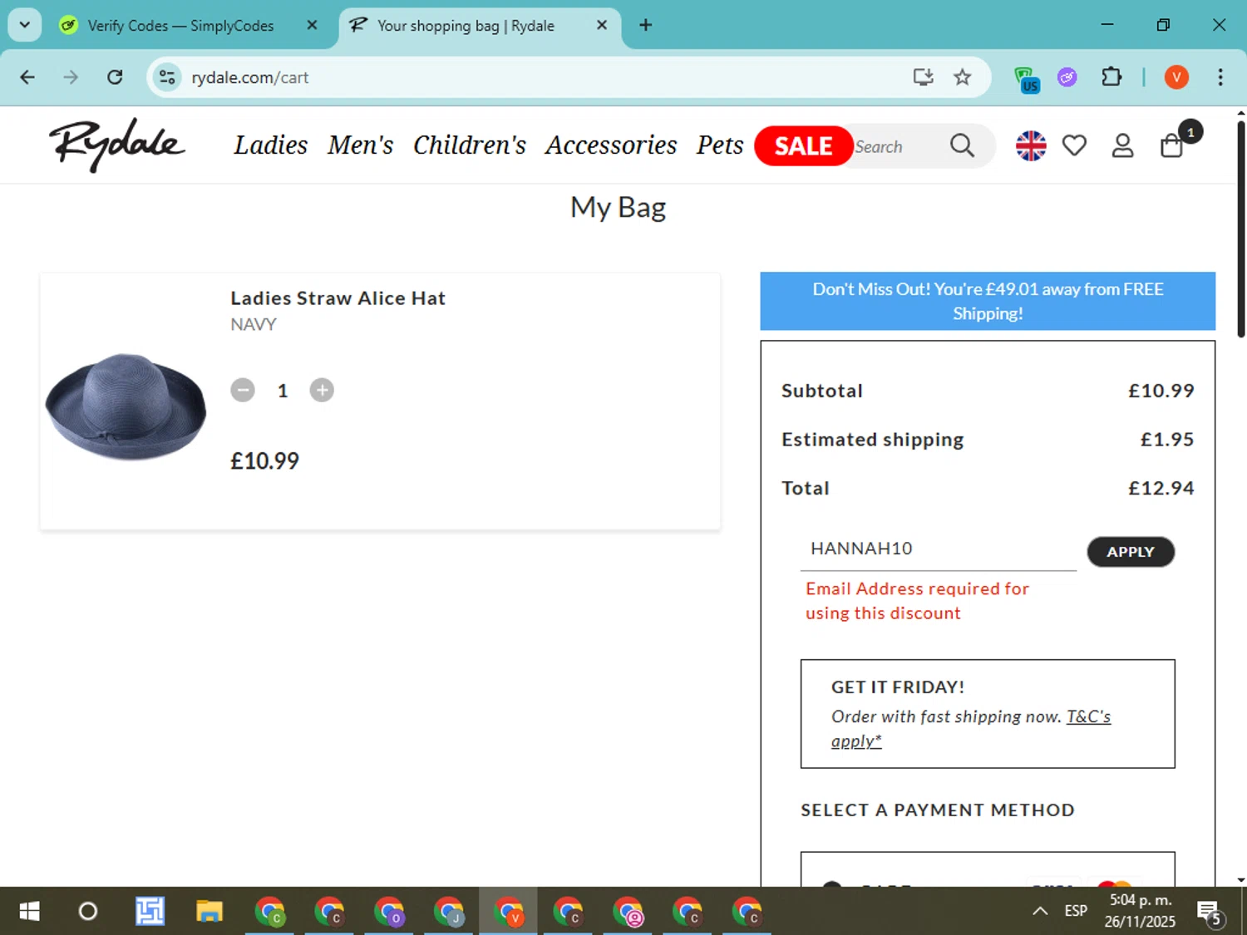Open the Chrome extensions puzzle icon
This screenshot has width=1247, height=935.
click(x=1111, y=77)
